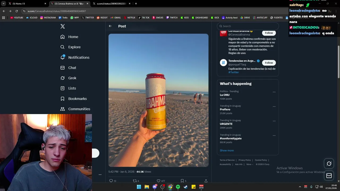
Task: Click the browser address bar URL
Action: click(x=57, y=11)
